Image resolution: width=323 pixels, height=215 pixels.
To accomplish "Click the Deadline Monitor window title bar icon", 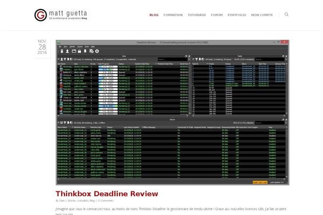I will click(x=59, y=42).
